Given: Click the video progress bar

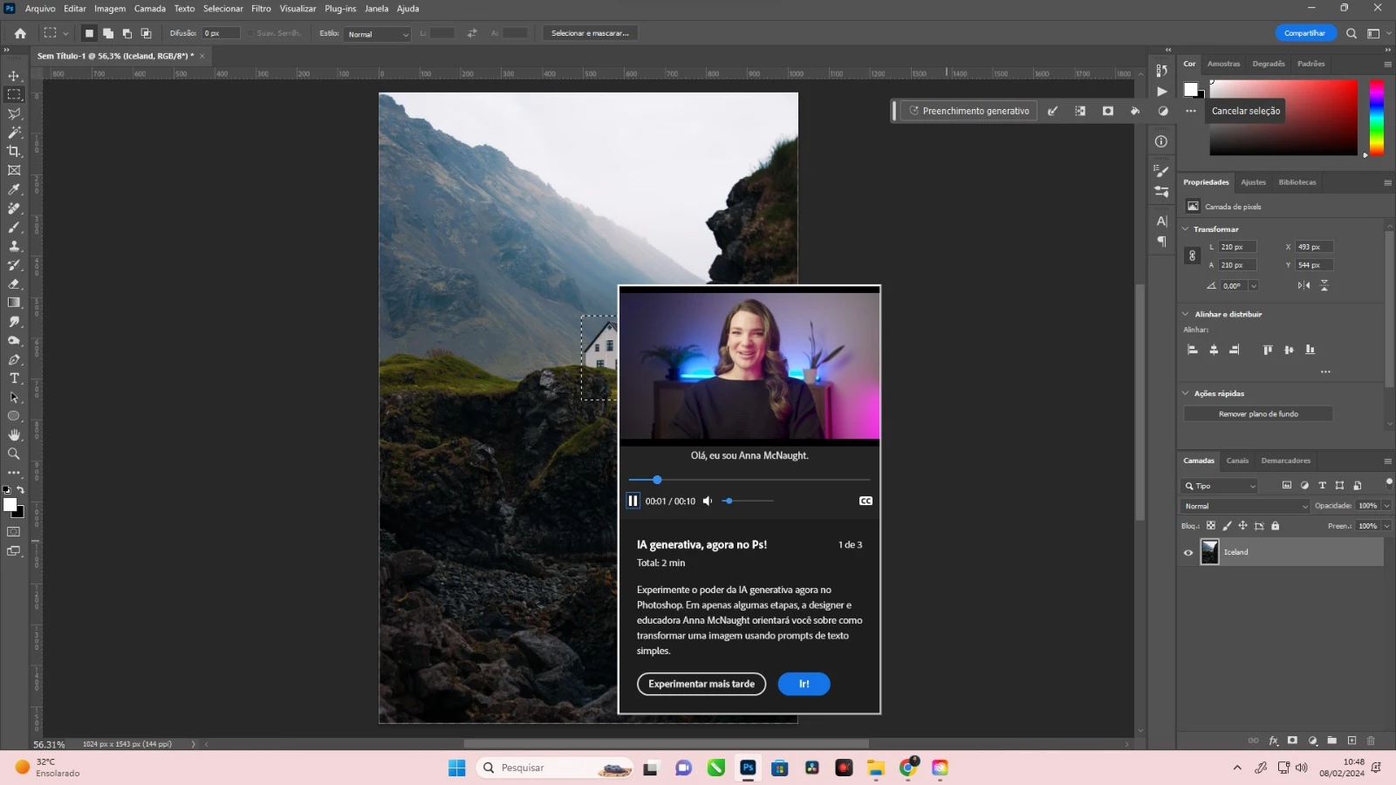Looking at the screenshot, I should click(749, 480).
